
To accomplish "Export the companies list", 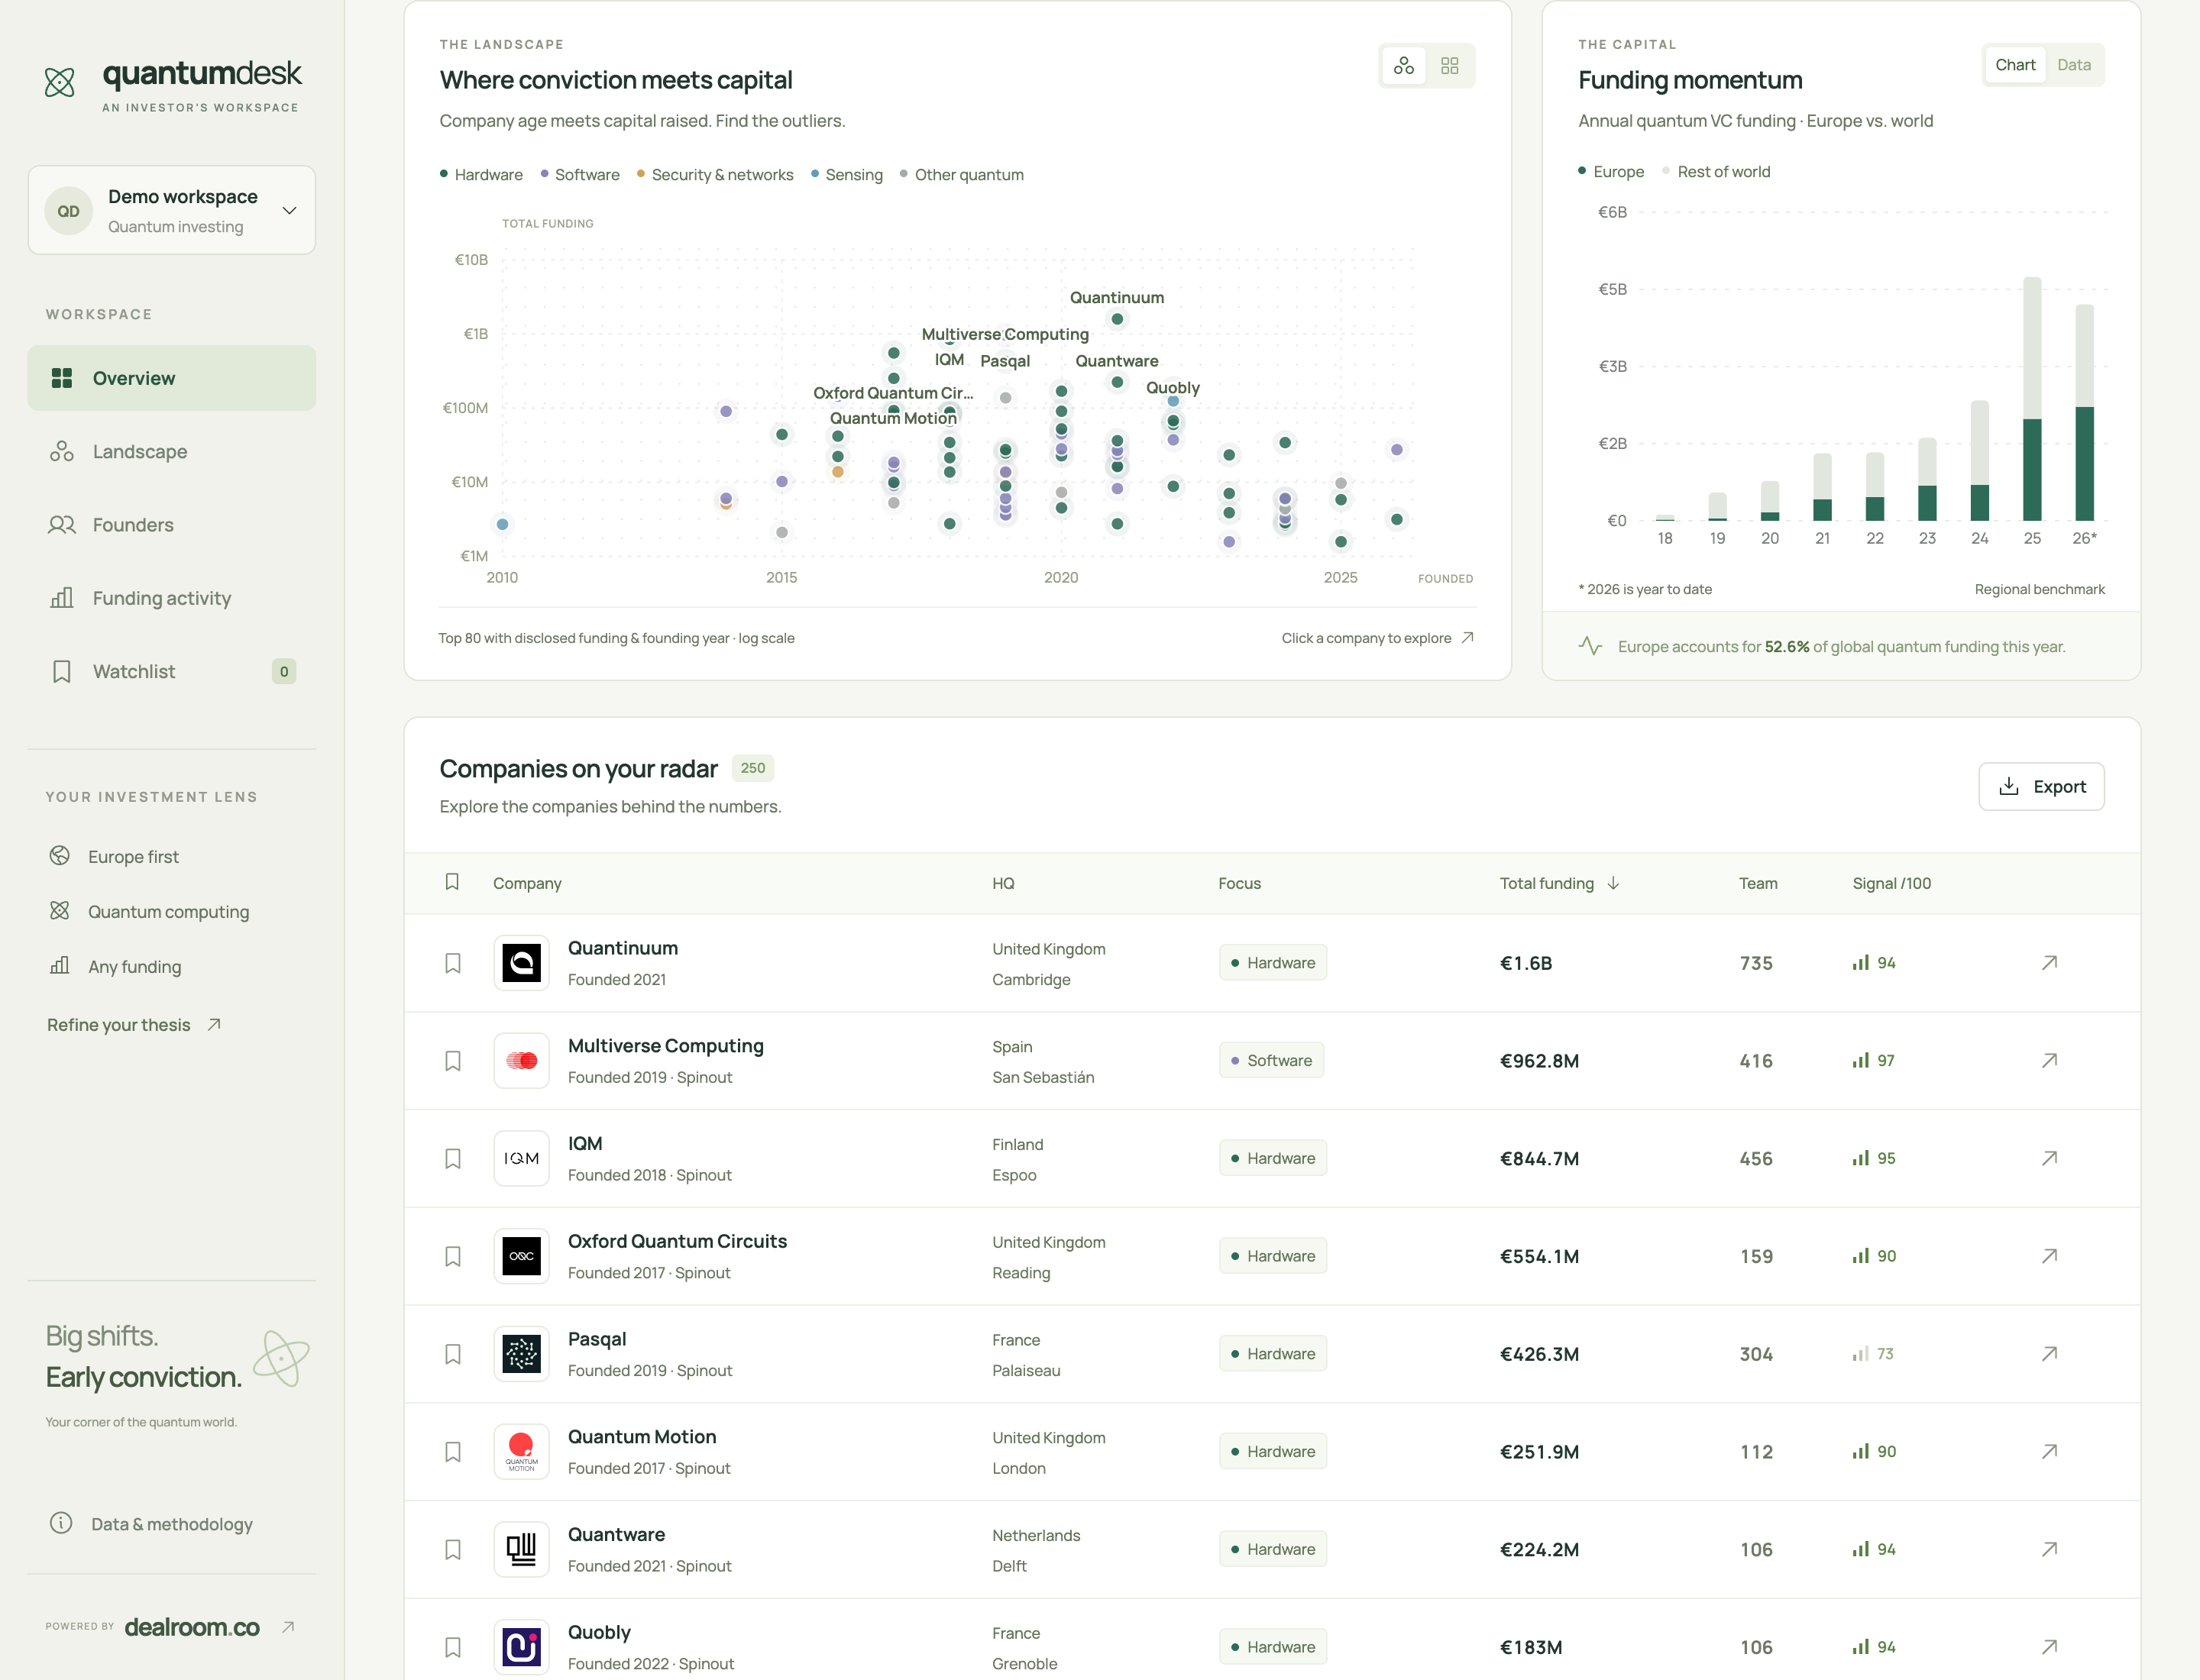I will tap(2041, 787).
